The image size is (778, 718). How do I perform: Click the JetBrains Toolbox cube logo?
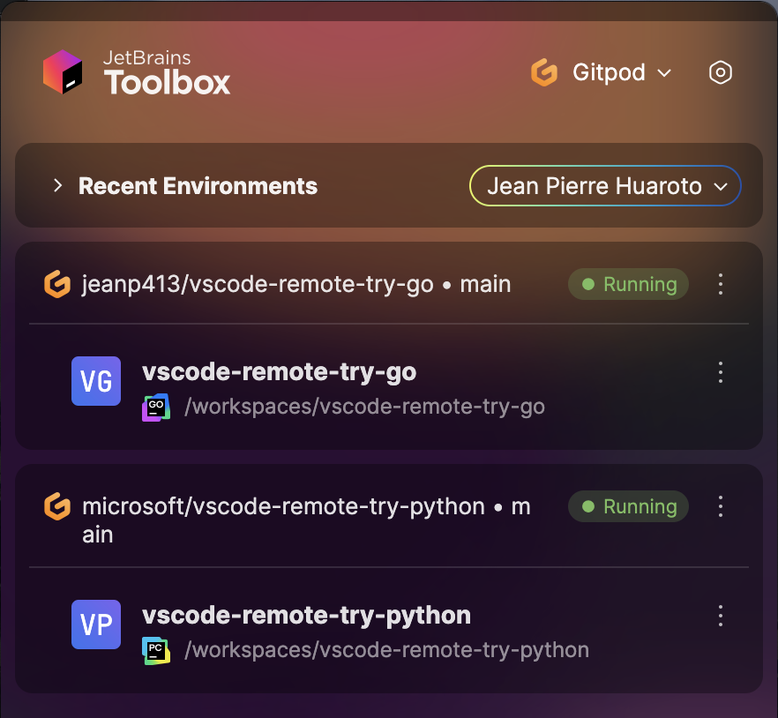(63, 72)
